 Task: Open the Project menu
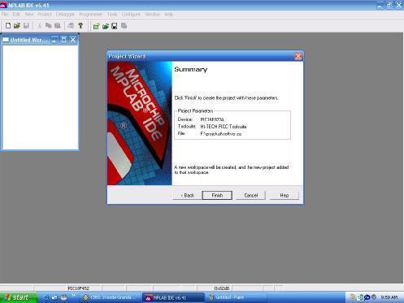(x=45, y=15)
